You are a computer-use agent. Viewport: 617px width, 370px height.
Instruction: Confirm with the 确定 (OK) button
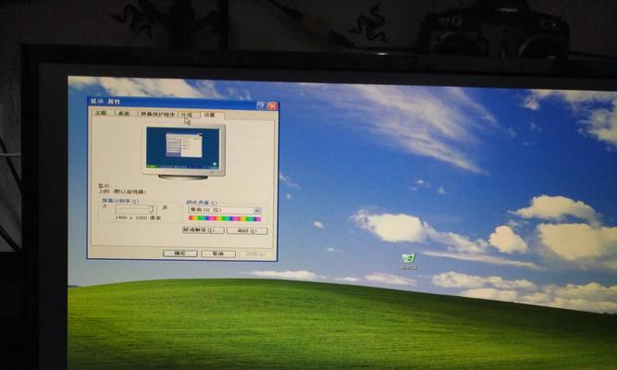tap(180, 253)
